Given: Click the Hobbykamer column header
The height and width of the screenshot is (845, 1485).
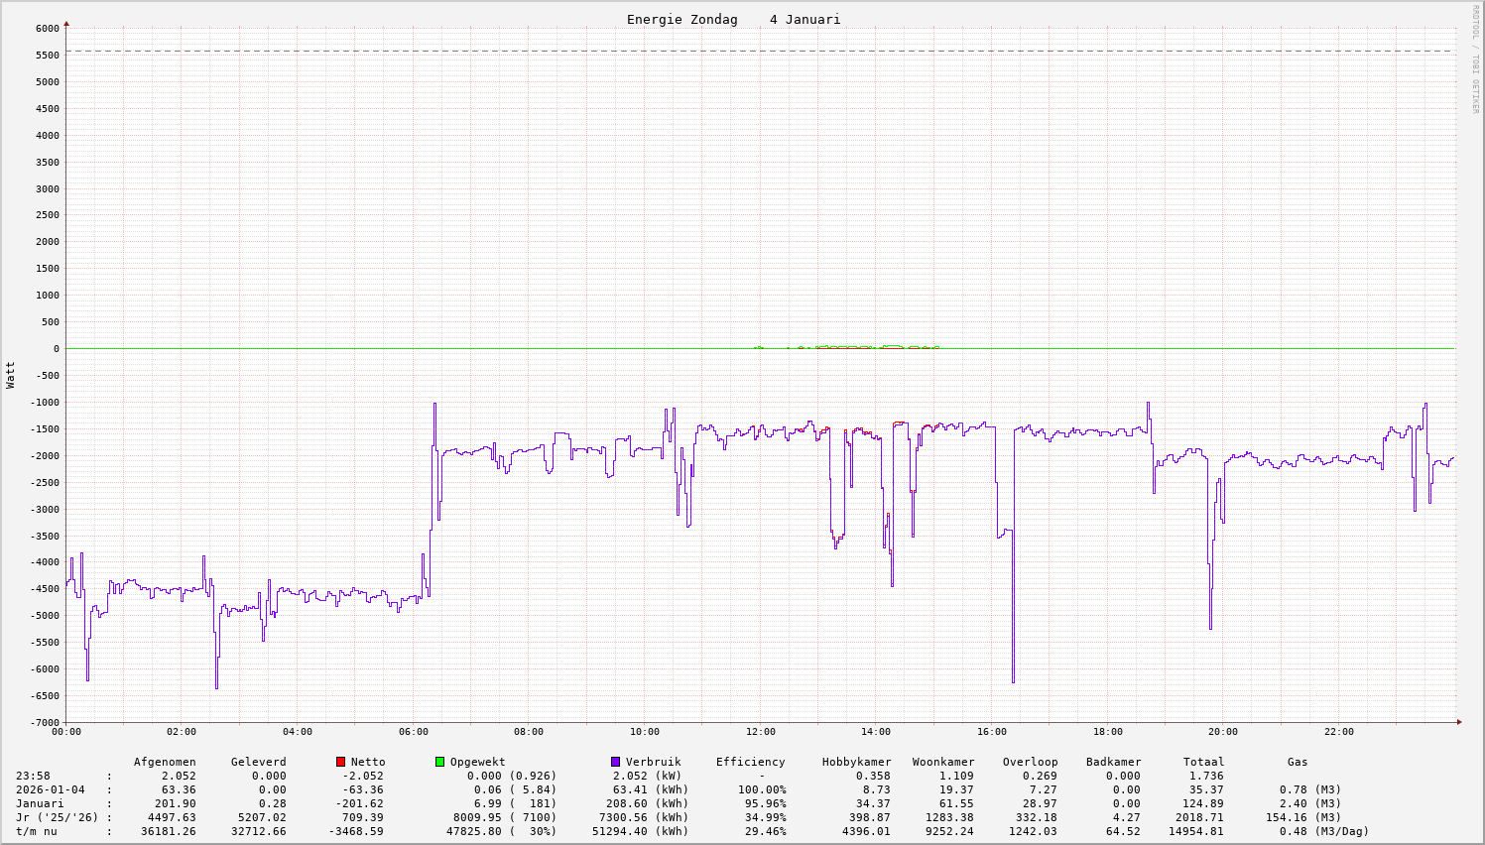Looking at the screenshot, I should (856, 762).
